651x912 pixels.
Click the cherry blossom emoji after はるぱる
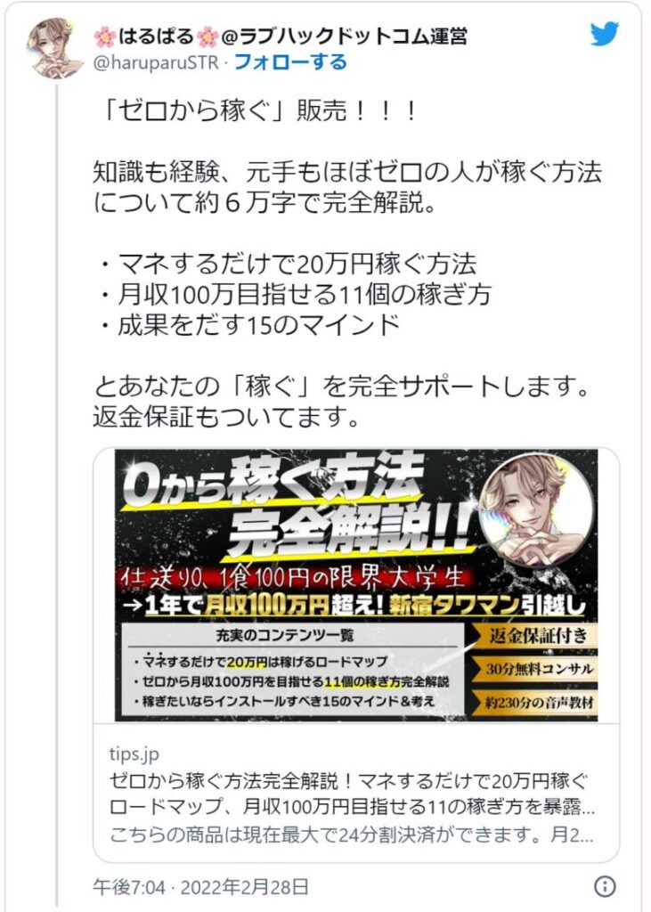[x=208, y=37]
